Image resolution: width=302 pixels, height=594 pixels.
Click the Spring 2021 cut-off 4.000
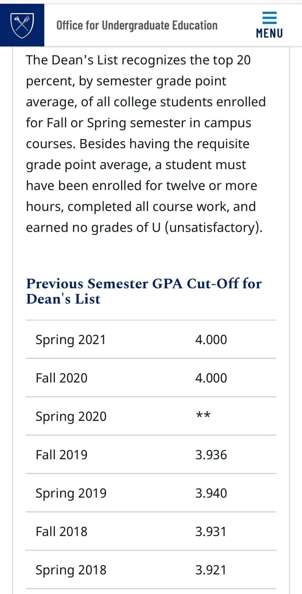[211, 340]
